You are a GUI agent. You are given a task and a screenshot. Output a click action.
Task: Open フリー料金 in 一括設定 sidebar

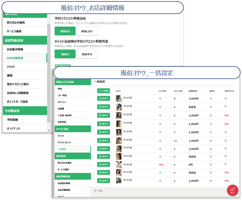pos(73,95)
